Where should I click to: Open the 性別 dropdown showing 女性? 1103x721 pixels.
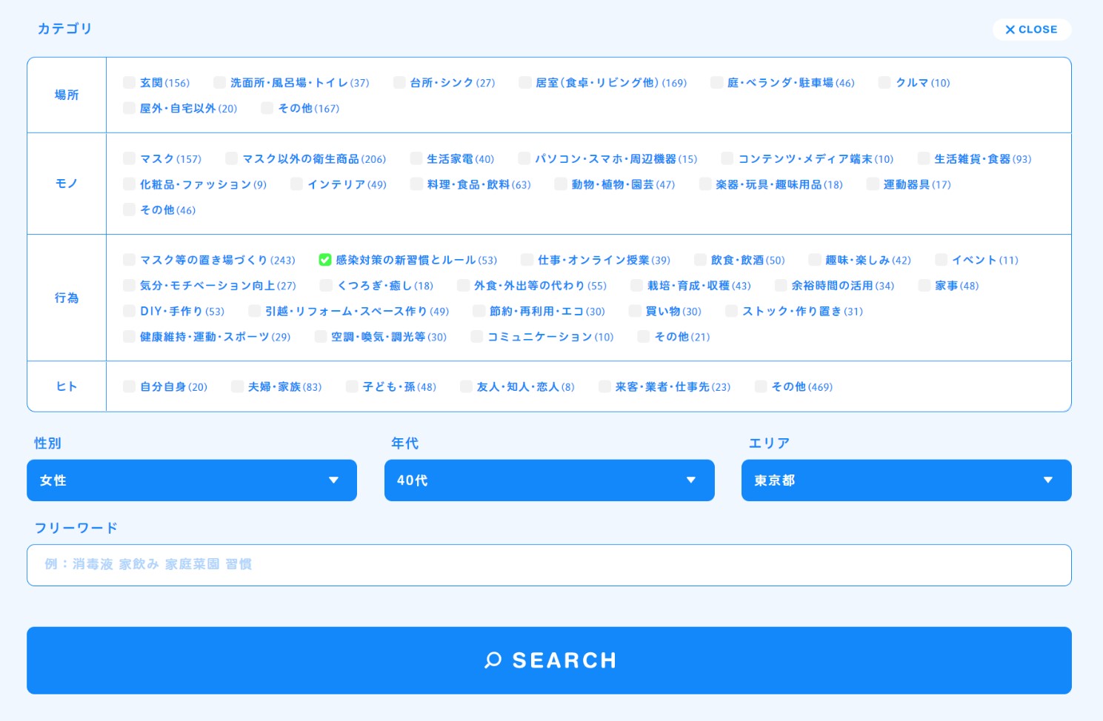pos(192,480)
